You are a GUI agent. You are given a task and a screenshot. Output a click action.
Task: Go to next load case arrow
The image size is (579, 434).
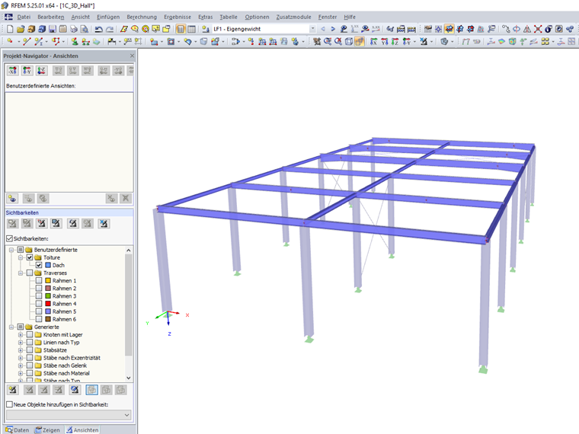coord(333,29)
